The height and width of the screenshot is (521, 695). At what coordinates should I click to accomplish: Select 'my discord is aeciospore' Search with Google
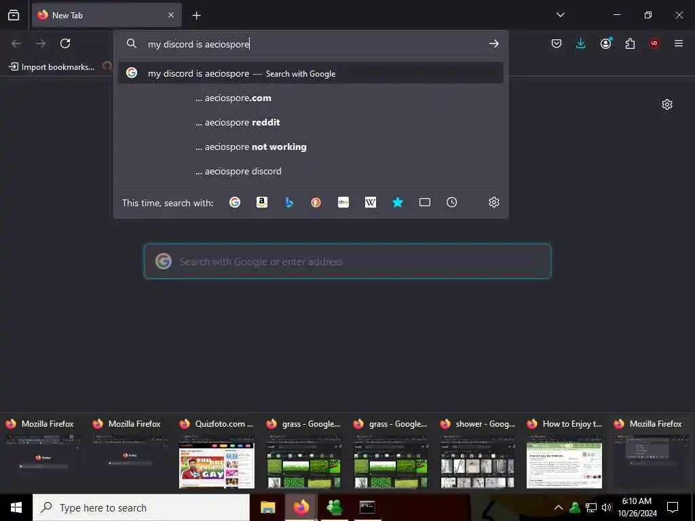click(x=311, y=73)
